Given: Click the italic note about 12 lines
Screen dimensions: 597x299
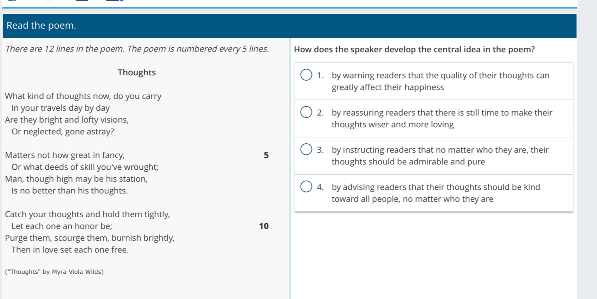Looking at the screenshot, I should [x=137, y=49].
